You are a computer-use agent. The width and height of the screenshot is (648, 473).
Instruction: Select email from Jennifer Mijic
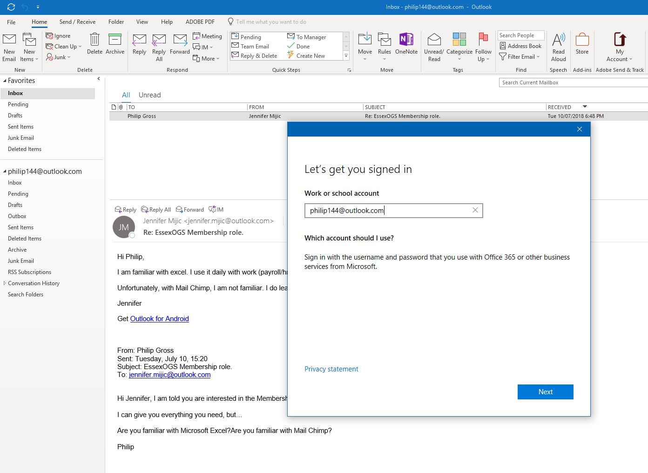click(x=378, y=116)
